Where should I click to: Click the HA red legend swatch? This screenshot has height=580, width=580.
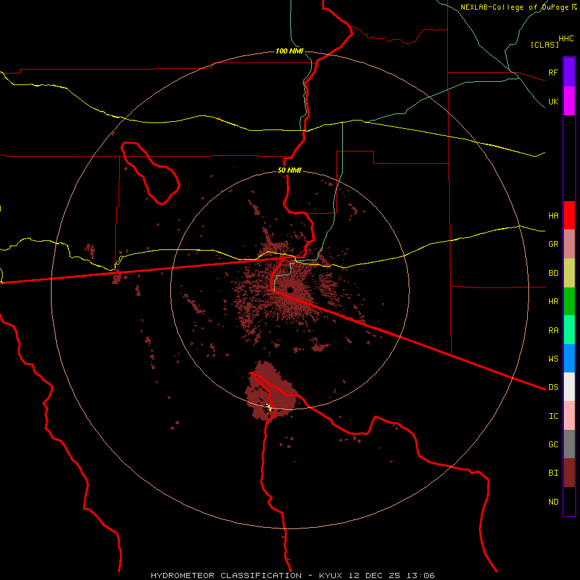pyautogui.click(x=569, y=215)
